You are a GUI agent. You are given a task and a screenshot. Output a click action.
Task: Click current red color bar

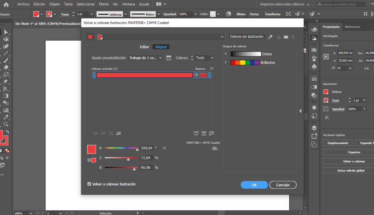coord(144,75)
